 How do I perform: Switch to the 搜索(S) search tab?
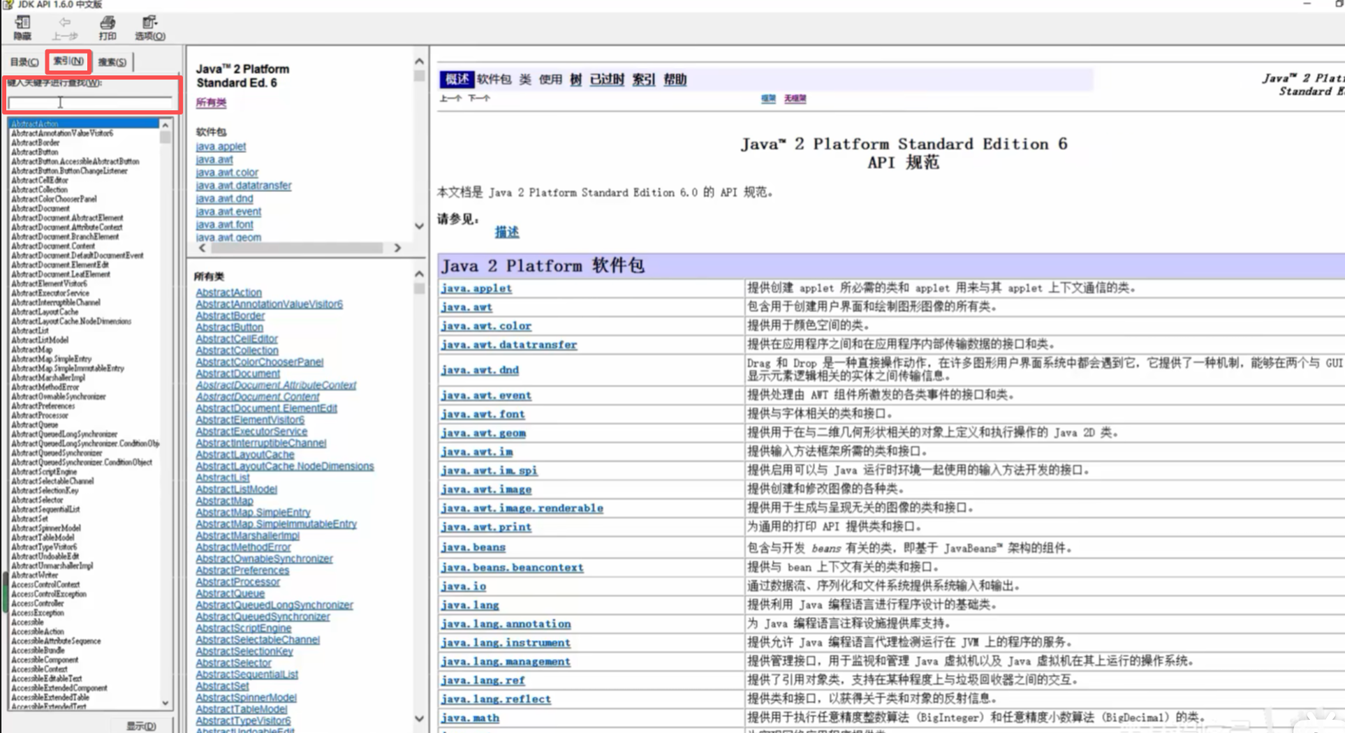[112, 62]
